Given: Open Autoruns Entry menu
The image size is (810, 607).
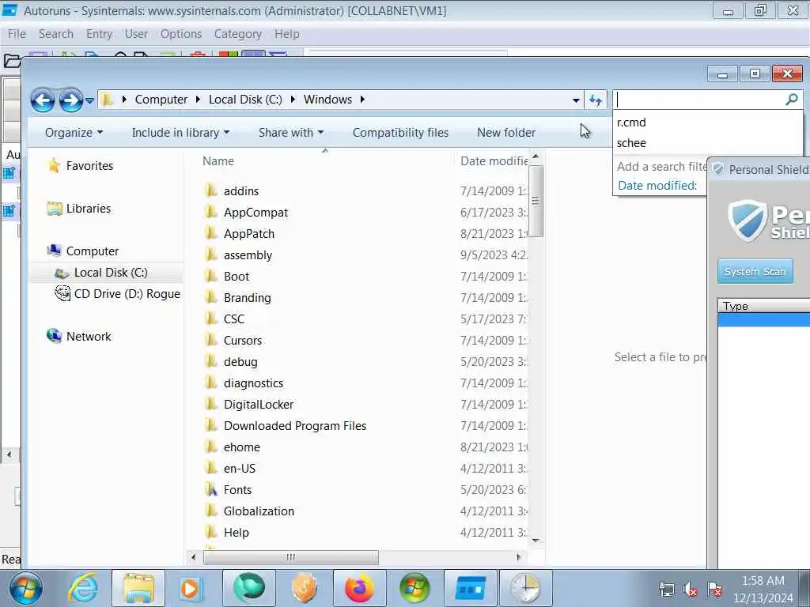Looking at the screenshot, I should 99,34.
